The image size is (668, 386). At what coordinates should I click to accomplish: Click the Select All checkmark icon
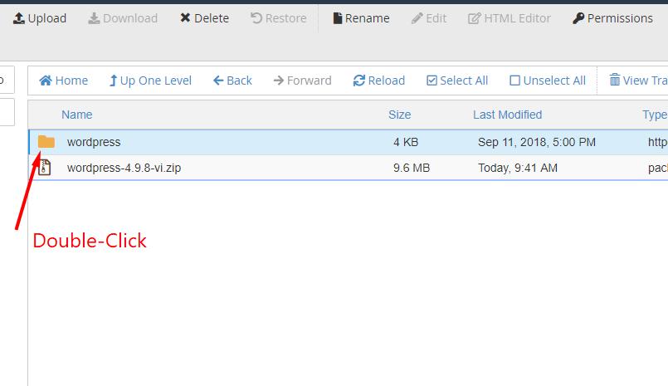(432, 81)
